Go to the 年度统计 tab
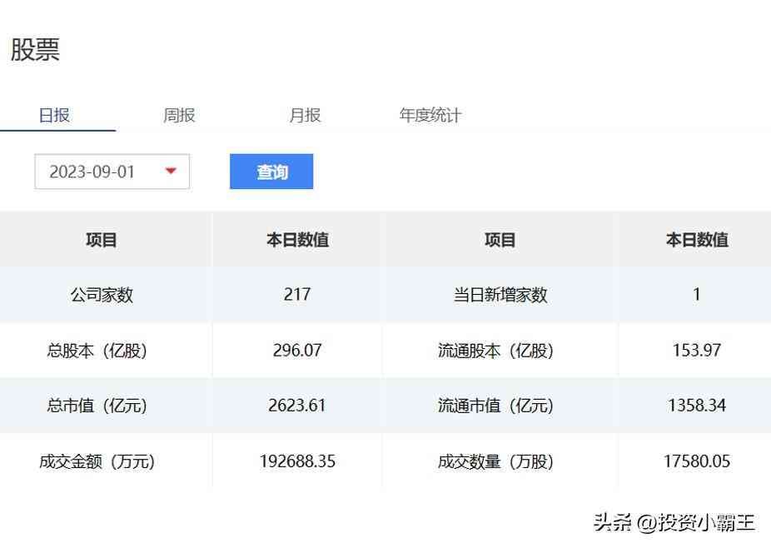This screenshot has height=548, width=771. point(430,116)
